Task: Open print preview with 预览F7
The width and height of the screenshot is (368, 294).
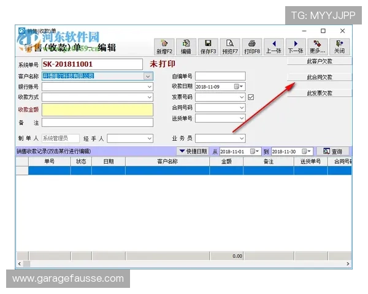Action: click(x=230, y=47)
